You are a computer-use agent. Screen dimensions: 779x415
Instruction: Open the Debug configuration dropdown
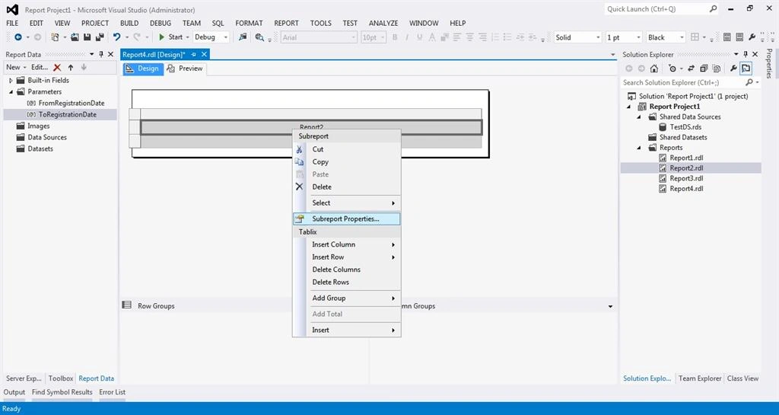coord(211,37)
